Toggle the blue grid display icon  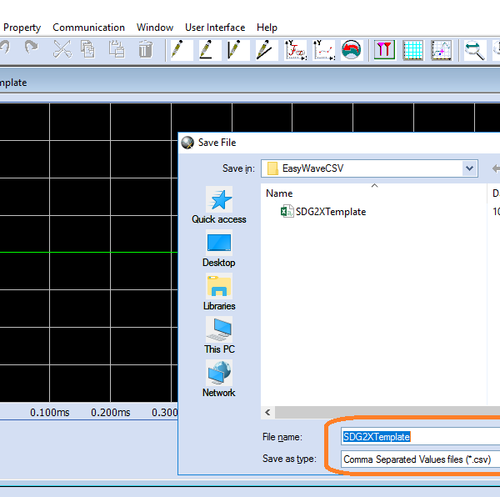413,49
